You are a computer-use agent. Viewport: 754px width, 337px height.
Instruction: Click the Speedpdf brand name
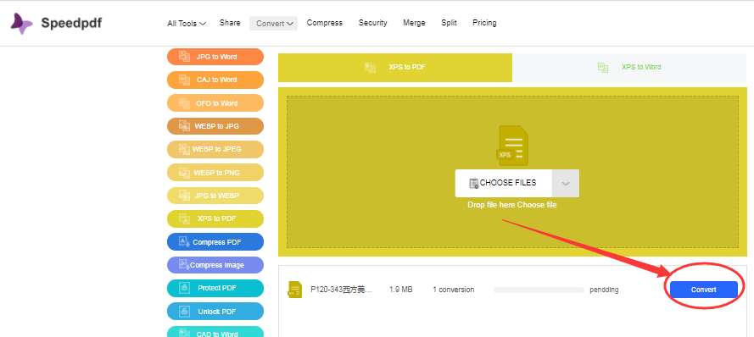pos(71,23)
